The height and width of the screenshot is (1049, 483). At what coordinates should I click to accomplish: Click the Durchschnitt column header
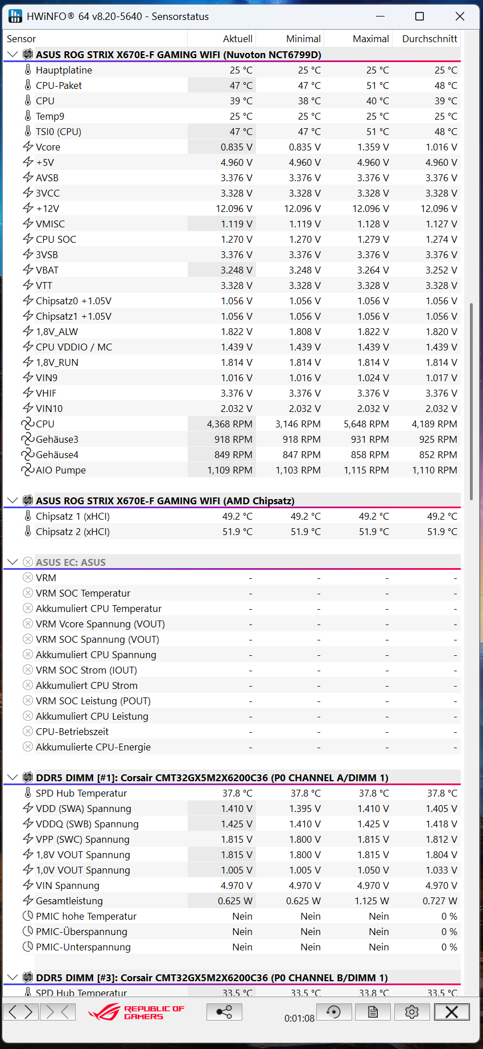point(430,39)
